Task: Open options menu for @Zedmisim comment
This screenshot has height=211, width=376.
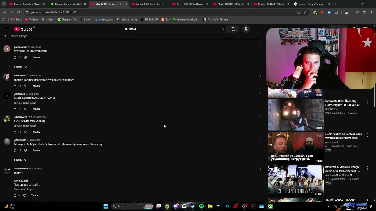Action: 261,140
